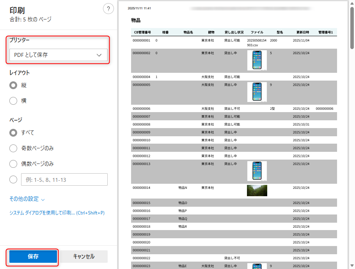Viewport: 355px width, 269px height.
Task: Choose 奇数ページのみ radio button
Action: click(x=13, y=148)
